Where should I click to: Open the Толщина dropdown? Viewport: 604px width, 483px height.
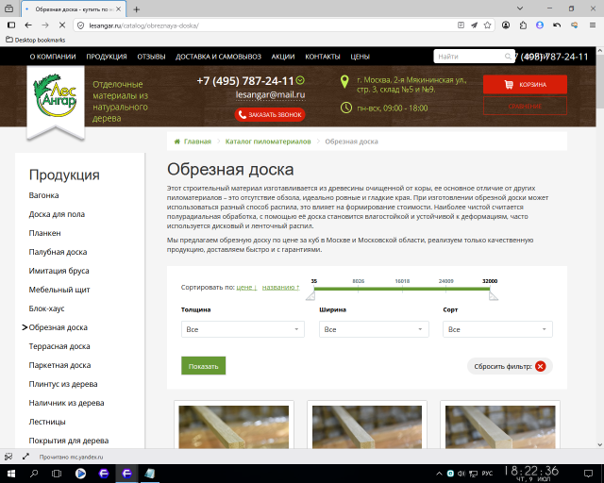click(x=243, y=329)
